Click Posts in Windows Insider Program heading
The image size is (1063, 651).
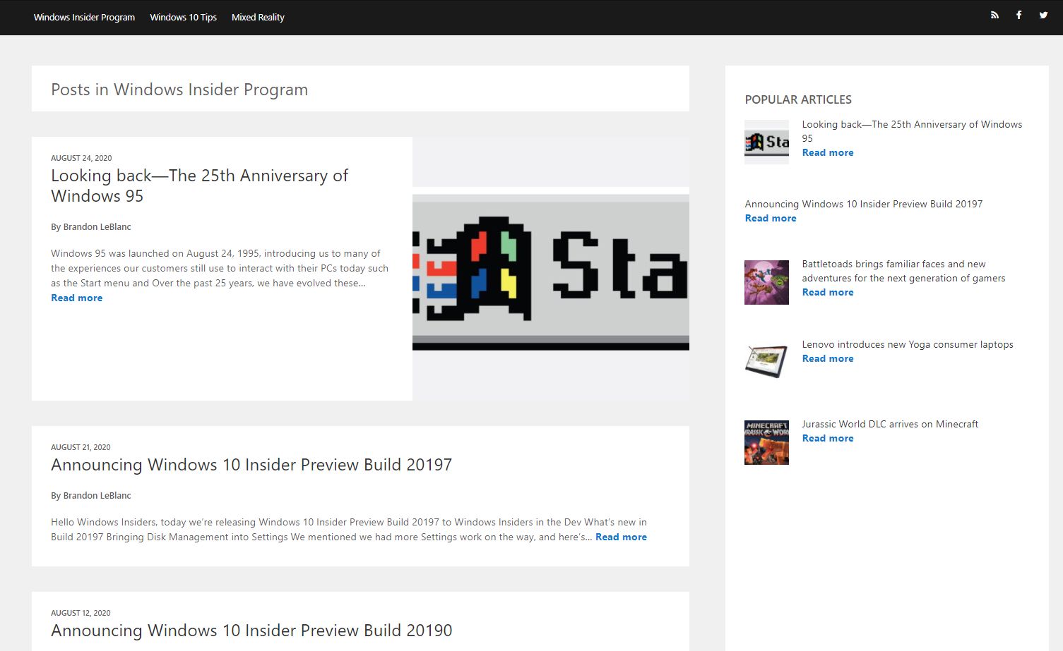[179, 90]
